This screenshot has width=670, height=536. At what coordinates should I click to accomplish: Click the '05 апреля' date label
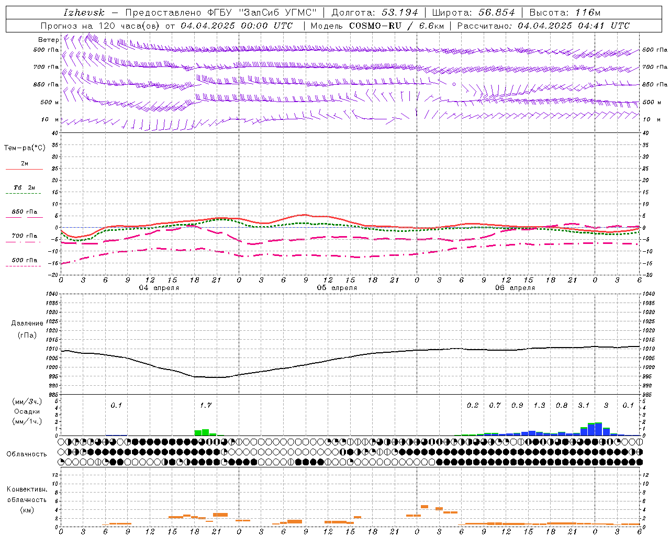point(337,288)
